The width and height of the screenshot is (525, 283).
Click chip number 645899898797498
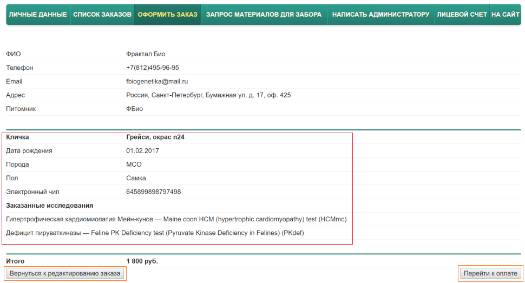tap(153, 192)
